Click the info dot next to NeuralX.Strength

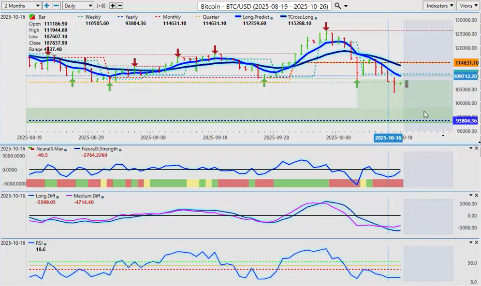120,149
